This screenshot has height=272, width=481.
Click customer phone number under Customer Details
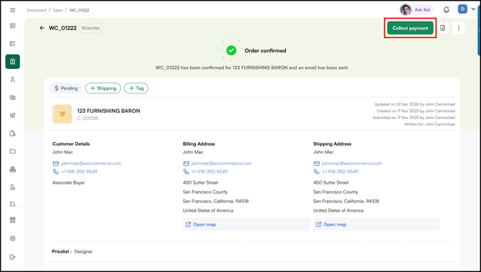[x=79, y=172]
